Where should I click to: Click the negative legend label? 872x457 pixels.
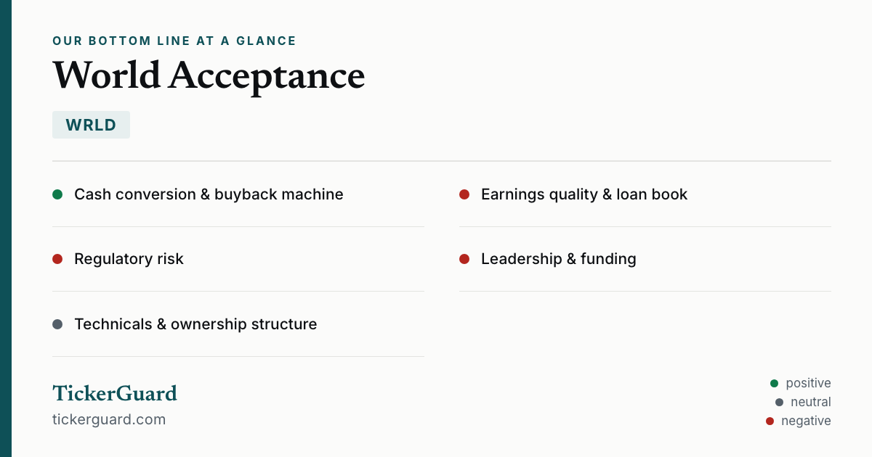[x=806, y=421]
